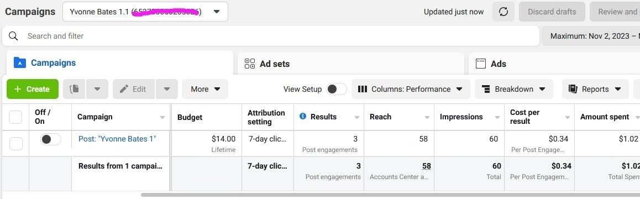Image resolution: width=640 pixels, height=199 pixels.
Task: Click the Campaign column sort arrow
Action: (x=162, y=117)
